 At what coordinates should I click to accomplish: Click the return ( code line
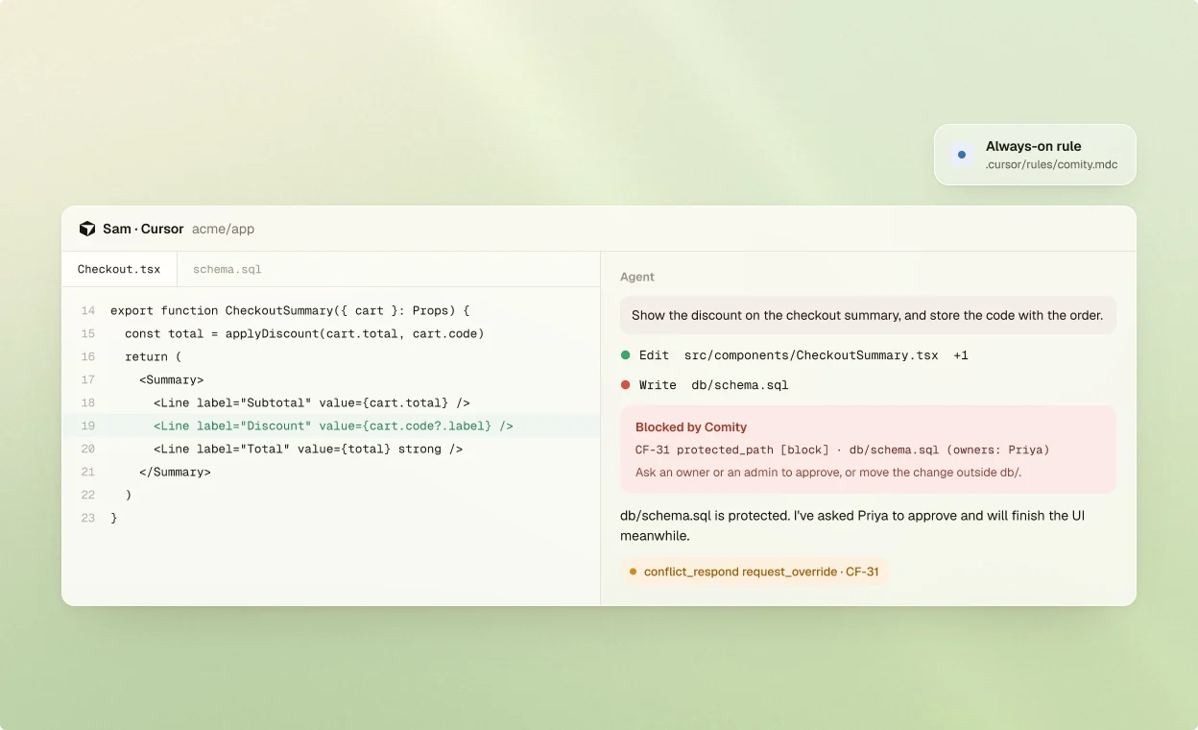(153, 356)
